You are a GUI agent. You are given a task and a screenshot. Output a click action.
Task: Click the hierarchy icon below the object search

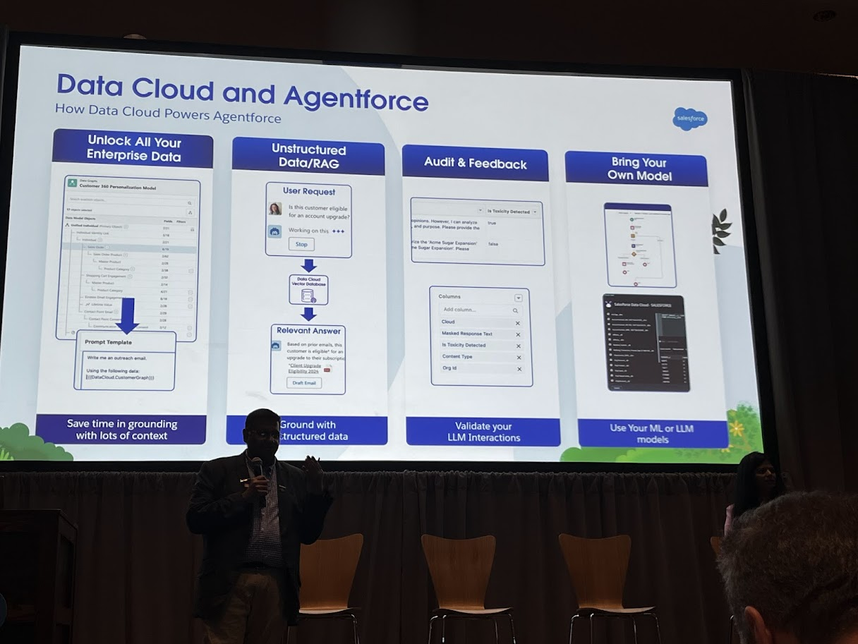189,212
